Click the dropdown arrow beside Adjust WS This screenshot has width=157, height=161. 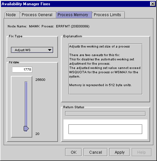(50, 50)
